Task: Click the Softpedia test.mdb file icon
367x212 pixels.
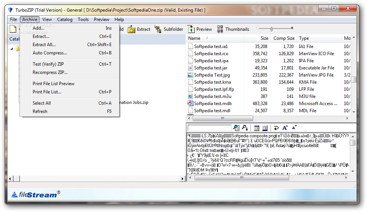Action: [x=190, y=103]
